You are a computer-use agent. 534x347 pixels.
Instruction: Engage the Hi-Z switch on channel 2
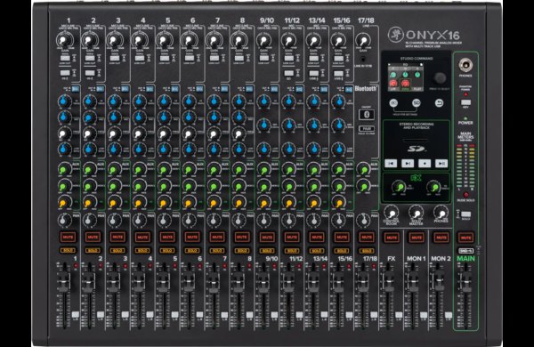(x=90, y=73)
